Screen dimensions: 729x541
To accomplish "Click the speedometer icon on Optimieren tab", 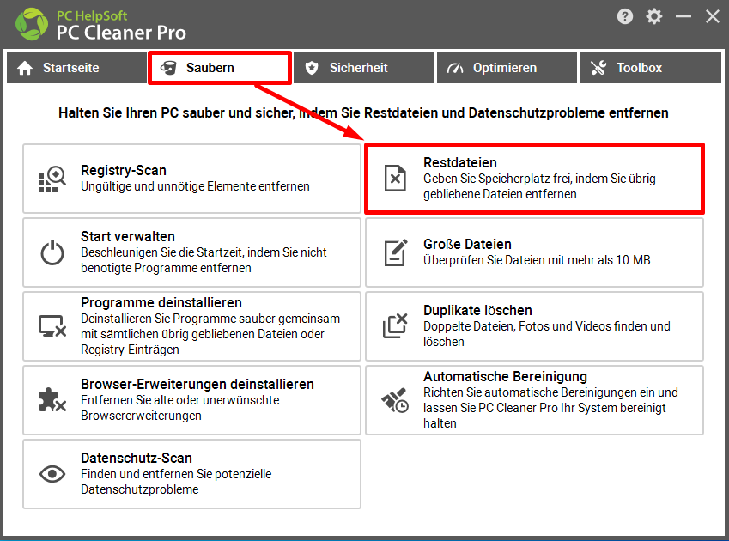I will pyautogui.click(x=455, y=69).
